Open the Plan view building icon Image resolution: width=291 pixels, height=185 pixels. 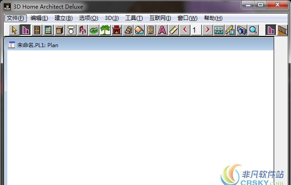219,30
